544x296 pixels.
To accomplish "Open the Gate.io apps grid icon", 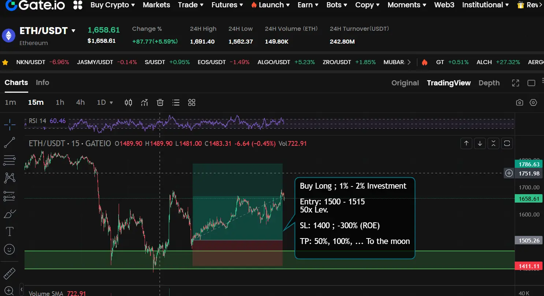I will click(x=78, y=5).
